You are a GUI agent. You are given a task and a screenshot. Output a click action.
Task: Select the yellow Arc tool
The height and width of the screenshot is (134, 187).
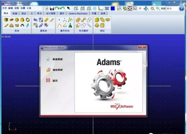click(59, 26)
